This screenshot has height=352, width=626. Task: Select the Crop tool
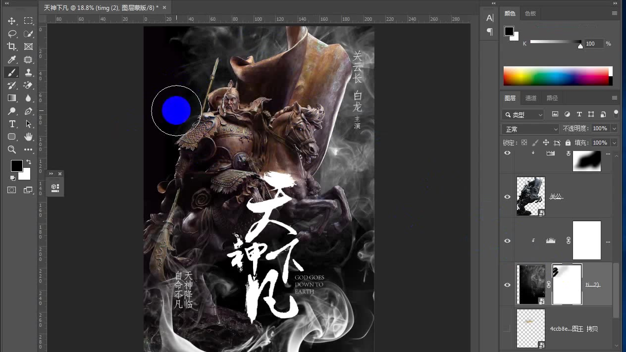pyautogui.click(x=12, y=47)
